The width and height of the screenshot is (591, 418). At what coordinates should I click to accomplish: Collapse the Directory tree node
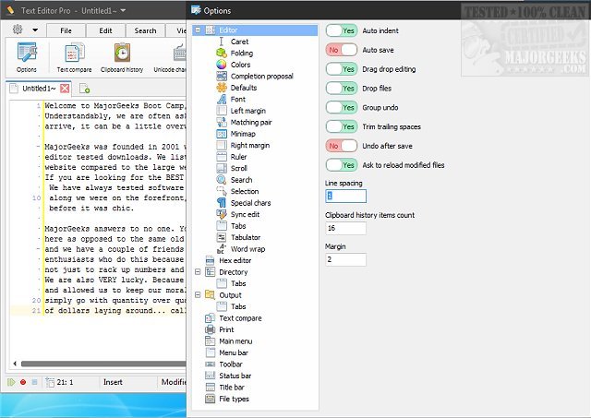click(x=198, y=272)
